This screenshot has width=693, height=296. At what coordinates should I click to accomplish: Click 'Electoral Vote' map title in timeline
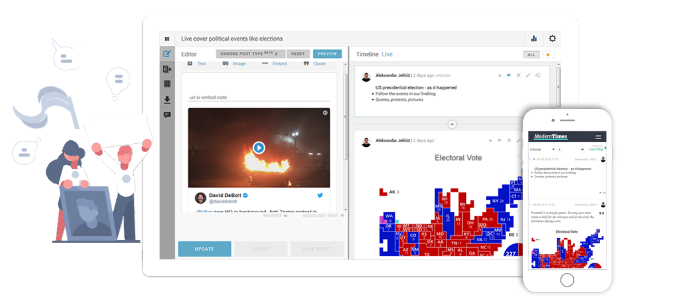[x=459, y=158]
